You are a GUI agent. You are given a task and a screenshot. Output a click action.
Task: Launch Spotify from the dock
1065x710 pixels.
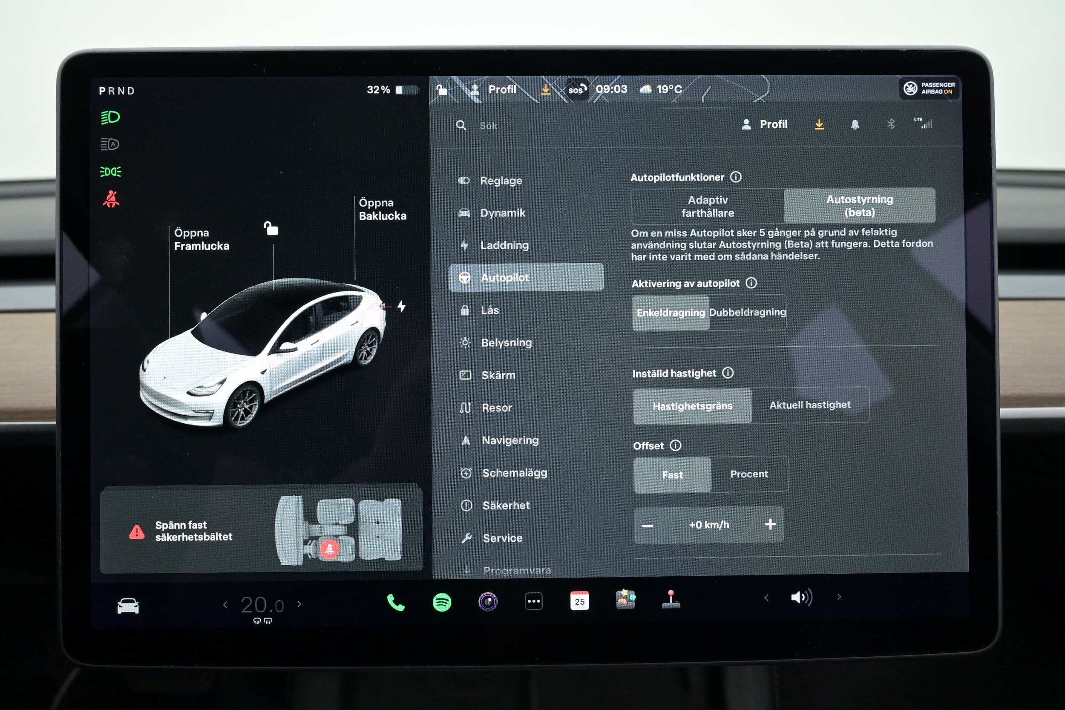pyautogui.click(x=441, y=603)
